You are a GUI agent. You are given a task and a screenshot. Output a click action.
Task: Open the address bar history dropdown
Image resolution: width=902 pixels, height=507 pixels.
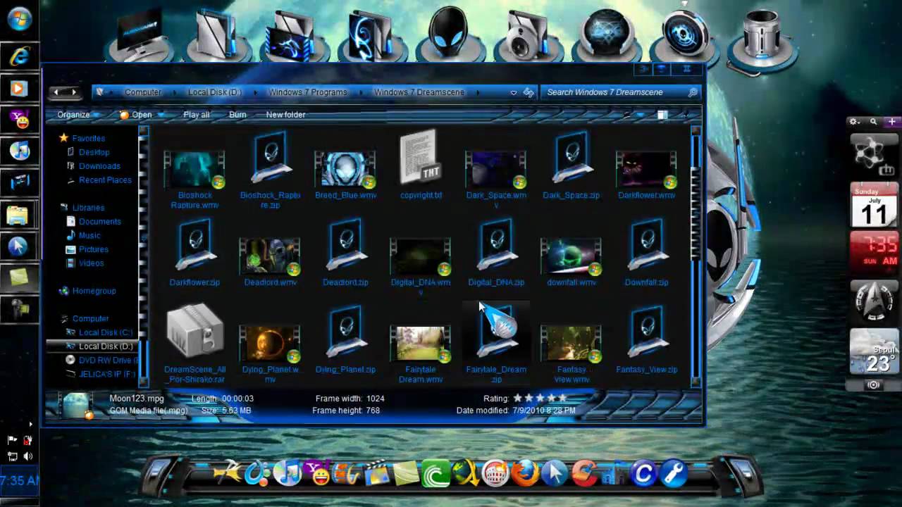tap(513, 92)
